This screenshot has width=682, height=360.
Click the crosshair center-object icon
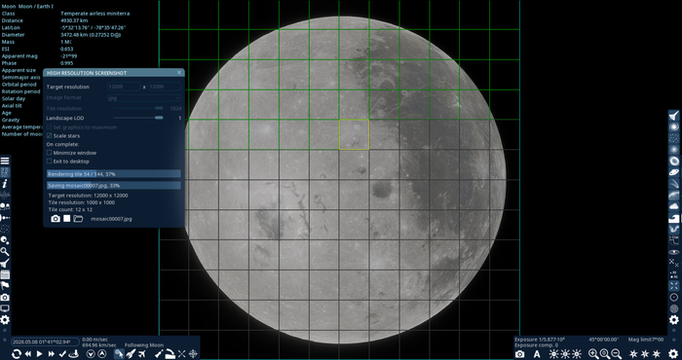pos(193,354)
